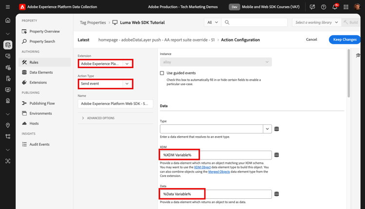Image resolution: width=365 pixels, height=209 pixels.
Task: Open the notifications bell
Action: click(335, 7)
